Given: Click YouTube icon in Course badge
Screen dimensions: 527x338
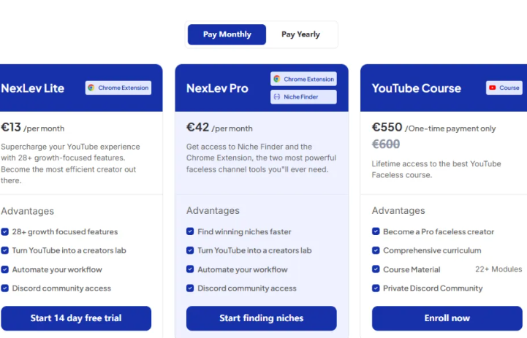Looking at the screenshot, I should pos(493,88).
